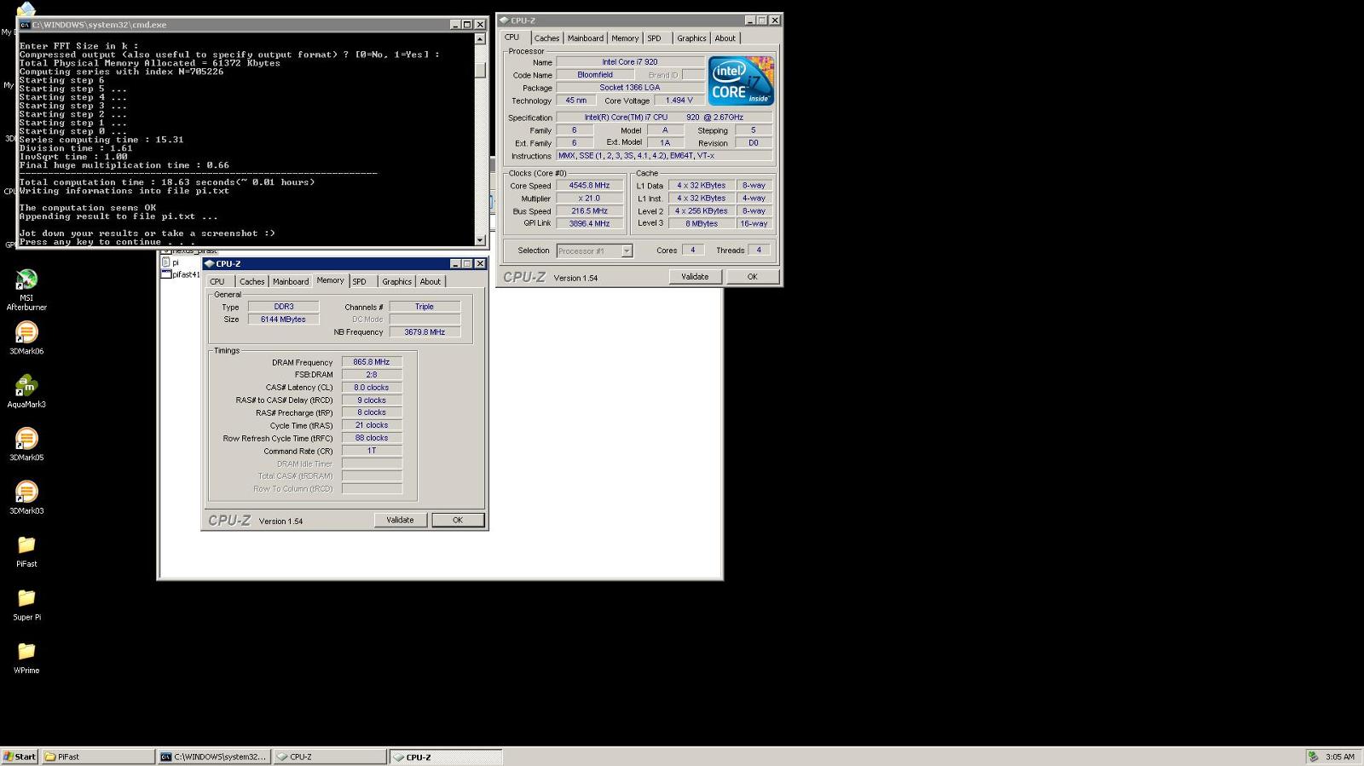1364x766 pixels.
Task: Select CPU tab in Memory window
Action: 217,282
